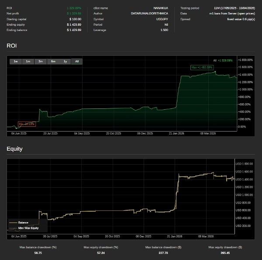Click the green ROI percentage value in summary
This screenshot has height=260, width=262.
[x=74, y=8]
